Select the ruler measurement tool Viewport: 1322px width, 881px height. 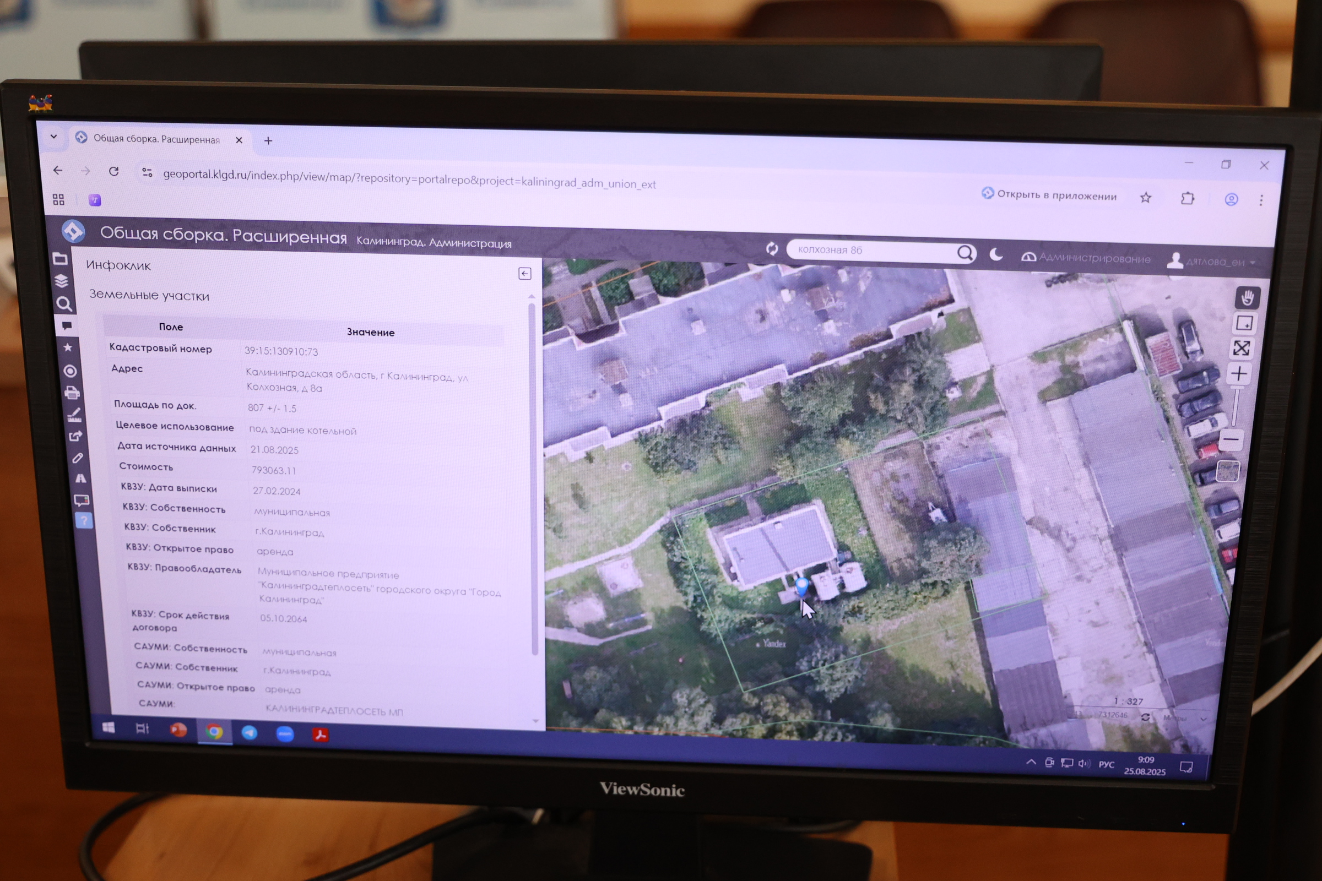[74, 415]
